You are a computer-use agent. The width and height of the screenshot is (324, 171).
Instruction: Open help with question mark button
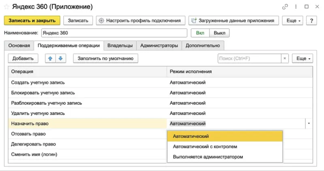click(311, 21)
